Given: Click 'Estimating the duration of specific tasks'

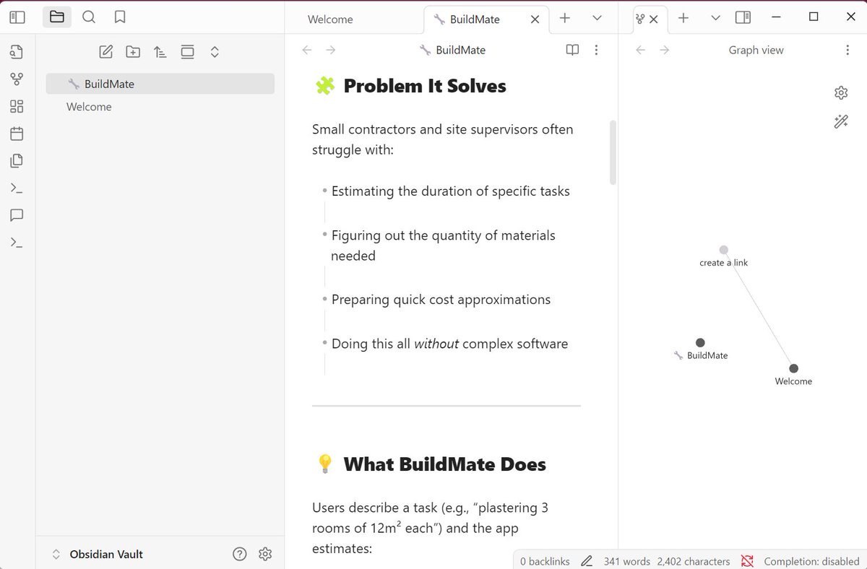Looking at the screenshot, I should point(451,191).
